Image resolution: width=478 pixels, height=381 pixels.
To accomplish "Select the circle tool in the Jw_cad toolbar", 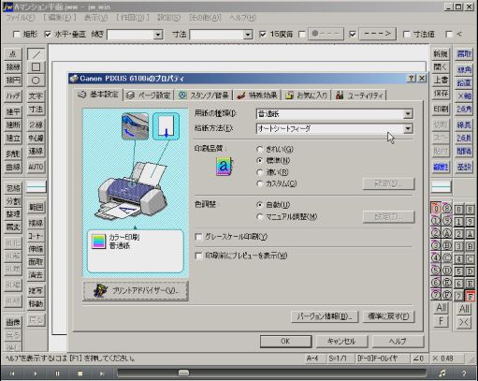I will pos(36,81).
